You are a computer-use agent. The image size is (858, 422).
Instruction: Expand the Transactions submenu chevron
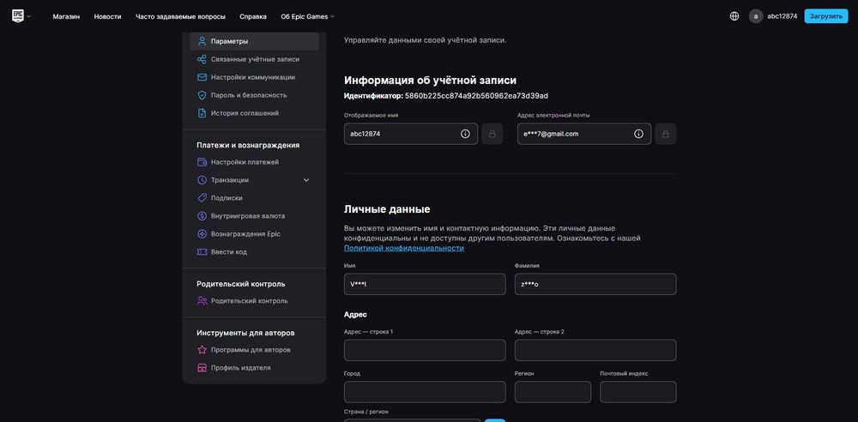click(x=306, y=180)
